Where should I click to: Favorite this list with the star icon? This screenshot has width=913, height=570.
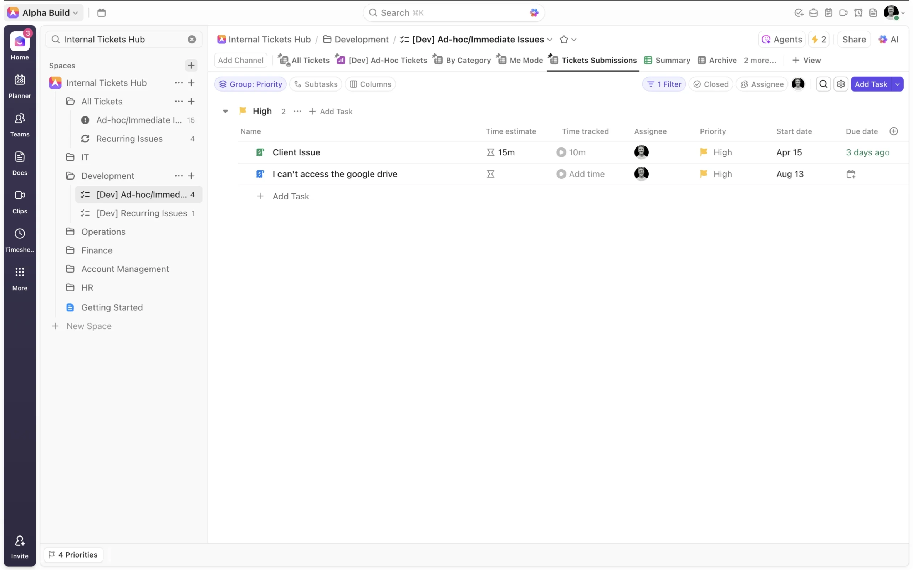tap(563, 40)
